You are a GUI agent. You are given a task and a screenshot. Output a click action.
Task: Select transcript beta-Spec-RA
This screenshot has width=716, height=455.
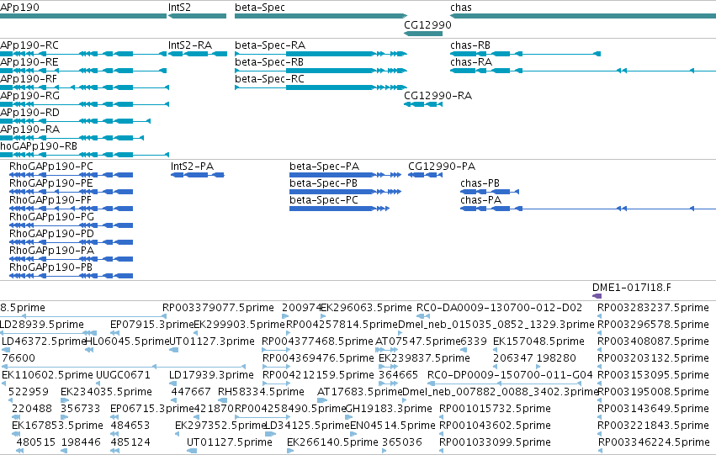321,54
